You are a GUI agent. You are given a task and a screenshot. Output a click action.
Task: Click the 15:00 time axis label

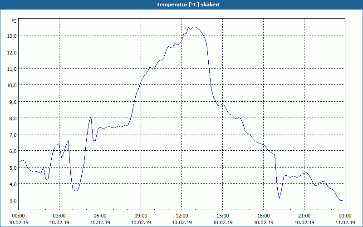[223, 216]
